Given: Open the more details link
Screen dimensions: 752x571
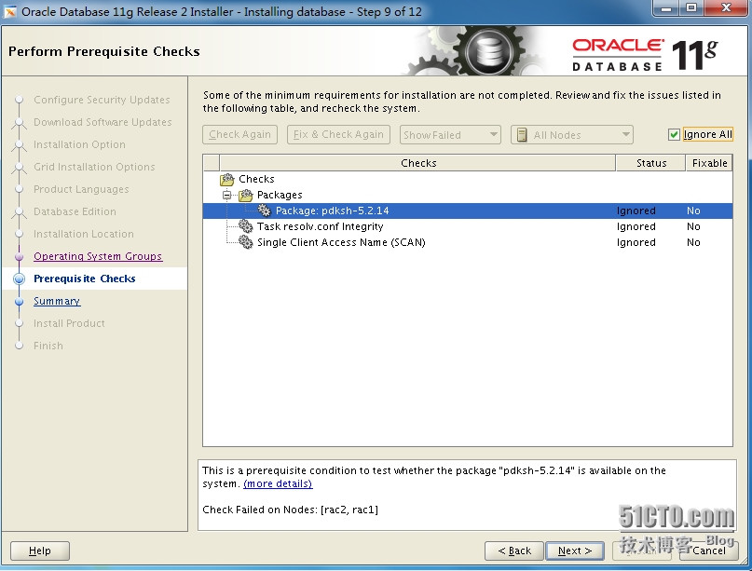Looking at the screenshot, I should click(278, 483).
